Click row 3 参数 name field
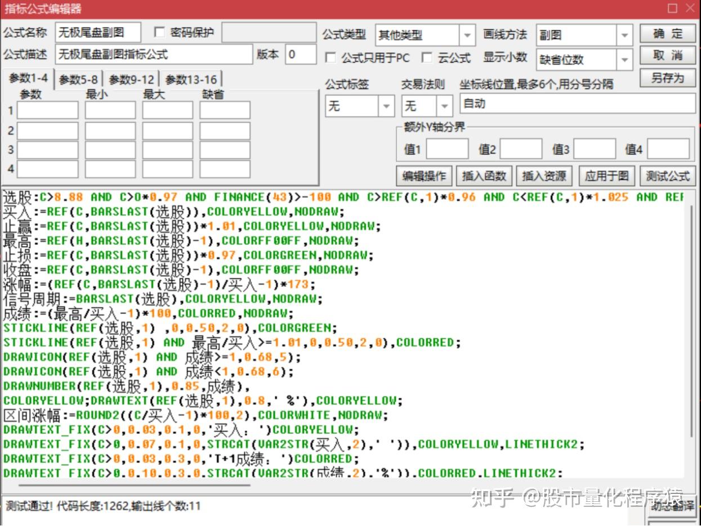The image size is (701, 526). [48, 150]
